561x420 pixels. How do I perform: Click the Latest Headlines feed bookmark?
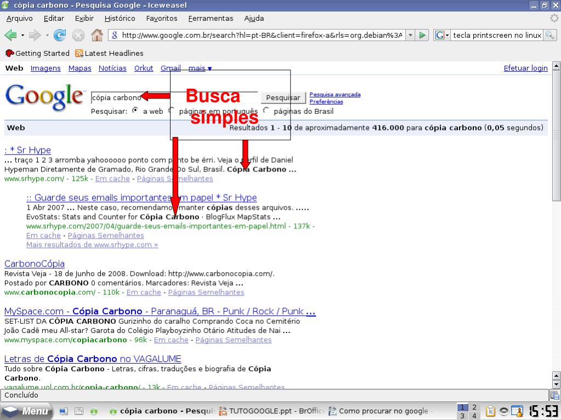109,53
